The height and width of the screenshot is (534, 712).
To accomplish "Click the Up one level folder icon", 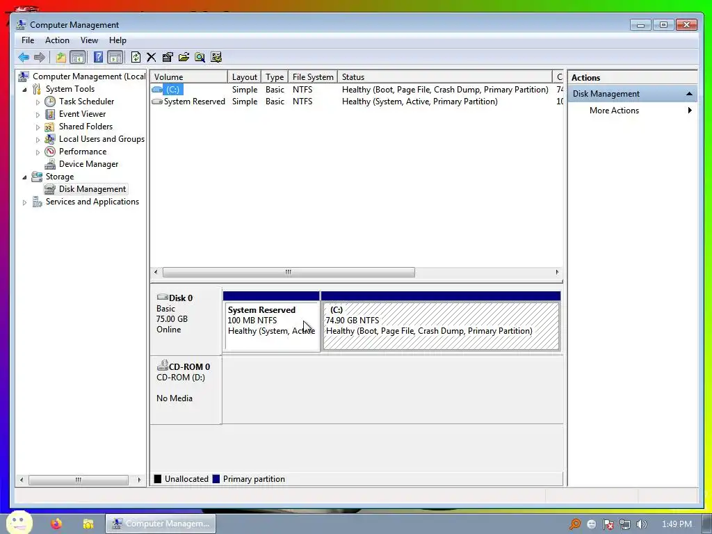I will (x=60, y=57).
